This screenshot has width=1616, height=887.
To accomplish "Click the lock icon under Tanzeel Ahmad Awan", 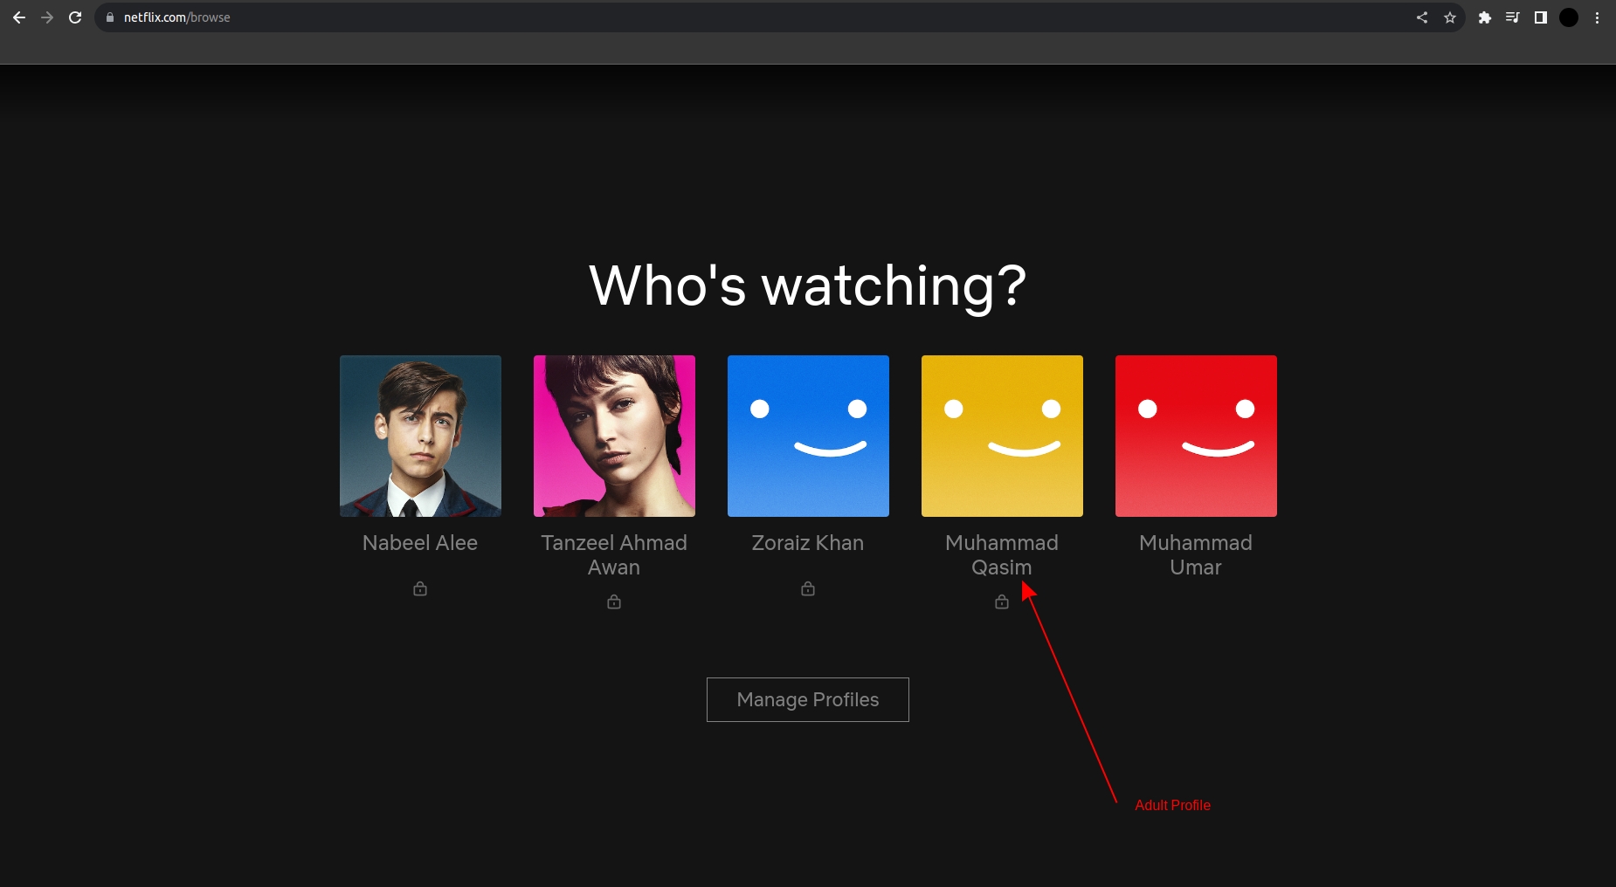I will point(614,602).
